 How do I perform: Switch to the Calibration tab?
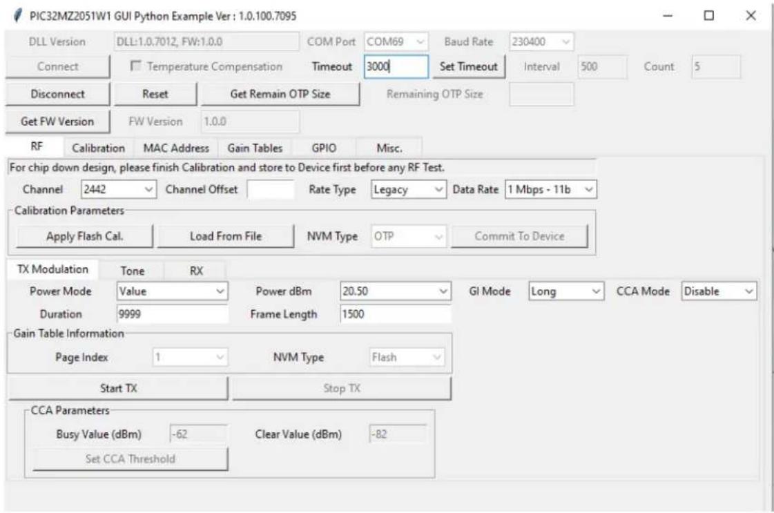pyautogui.click(x=98, y=148)
